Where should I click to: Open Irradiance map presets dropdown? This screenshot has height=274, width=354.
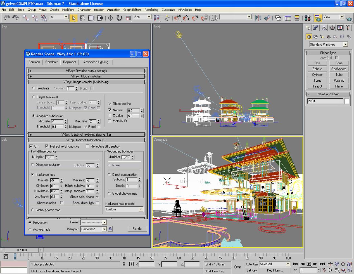(141, 209)
